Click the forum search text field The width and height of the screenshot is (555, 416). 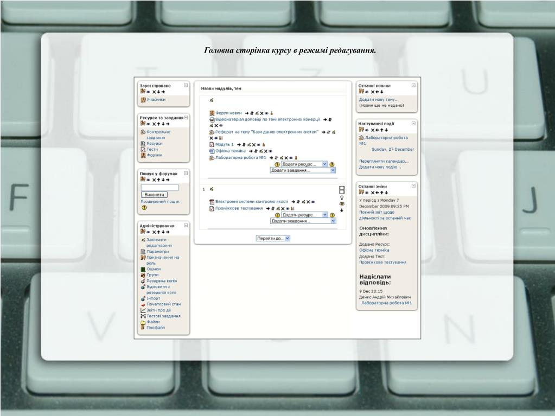point(160,188)
